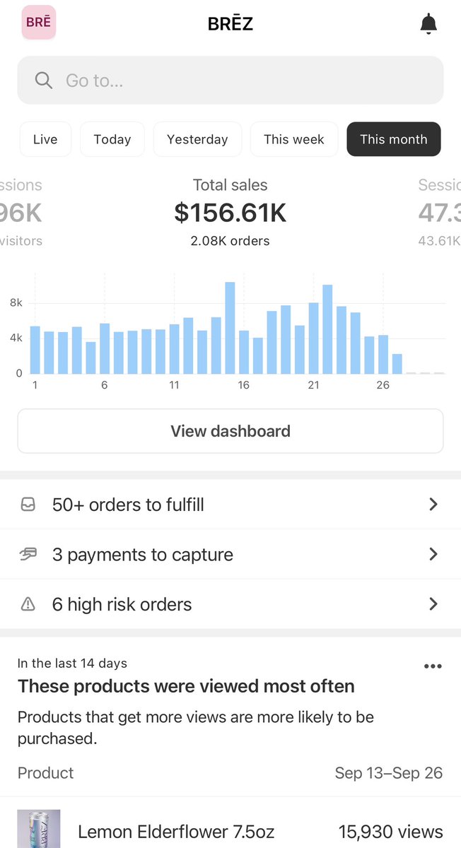
Task: Open the BRĒ store avatar icon
Action: [39, 23]
